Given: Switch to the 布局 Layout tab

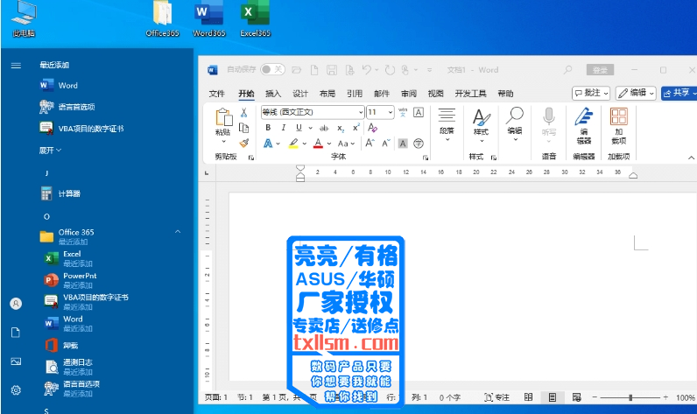Looking at the screenshot, I should [327, 94].
